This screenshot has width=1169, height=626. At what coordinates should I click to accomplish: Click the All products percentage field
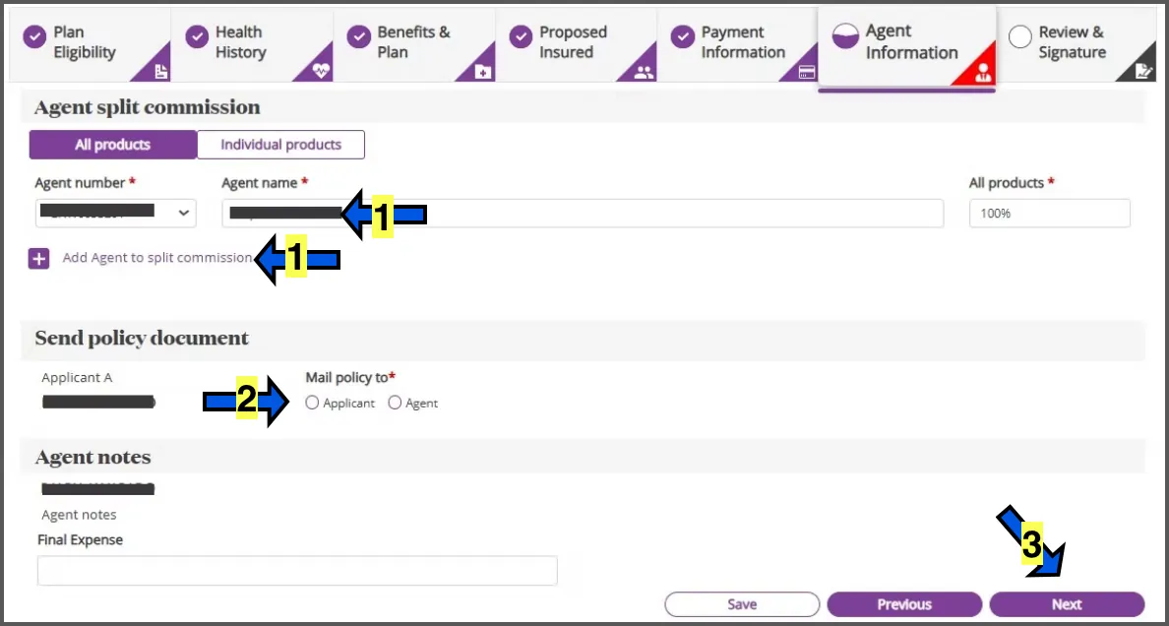tap(1050, 213)
